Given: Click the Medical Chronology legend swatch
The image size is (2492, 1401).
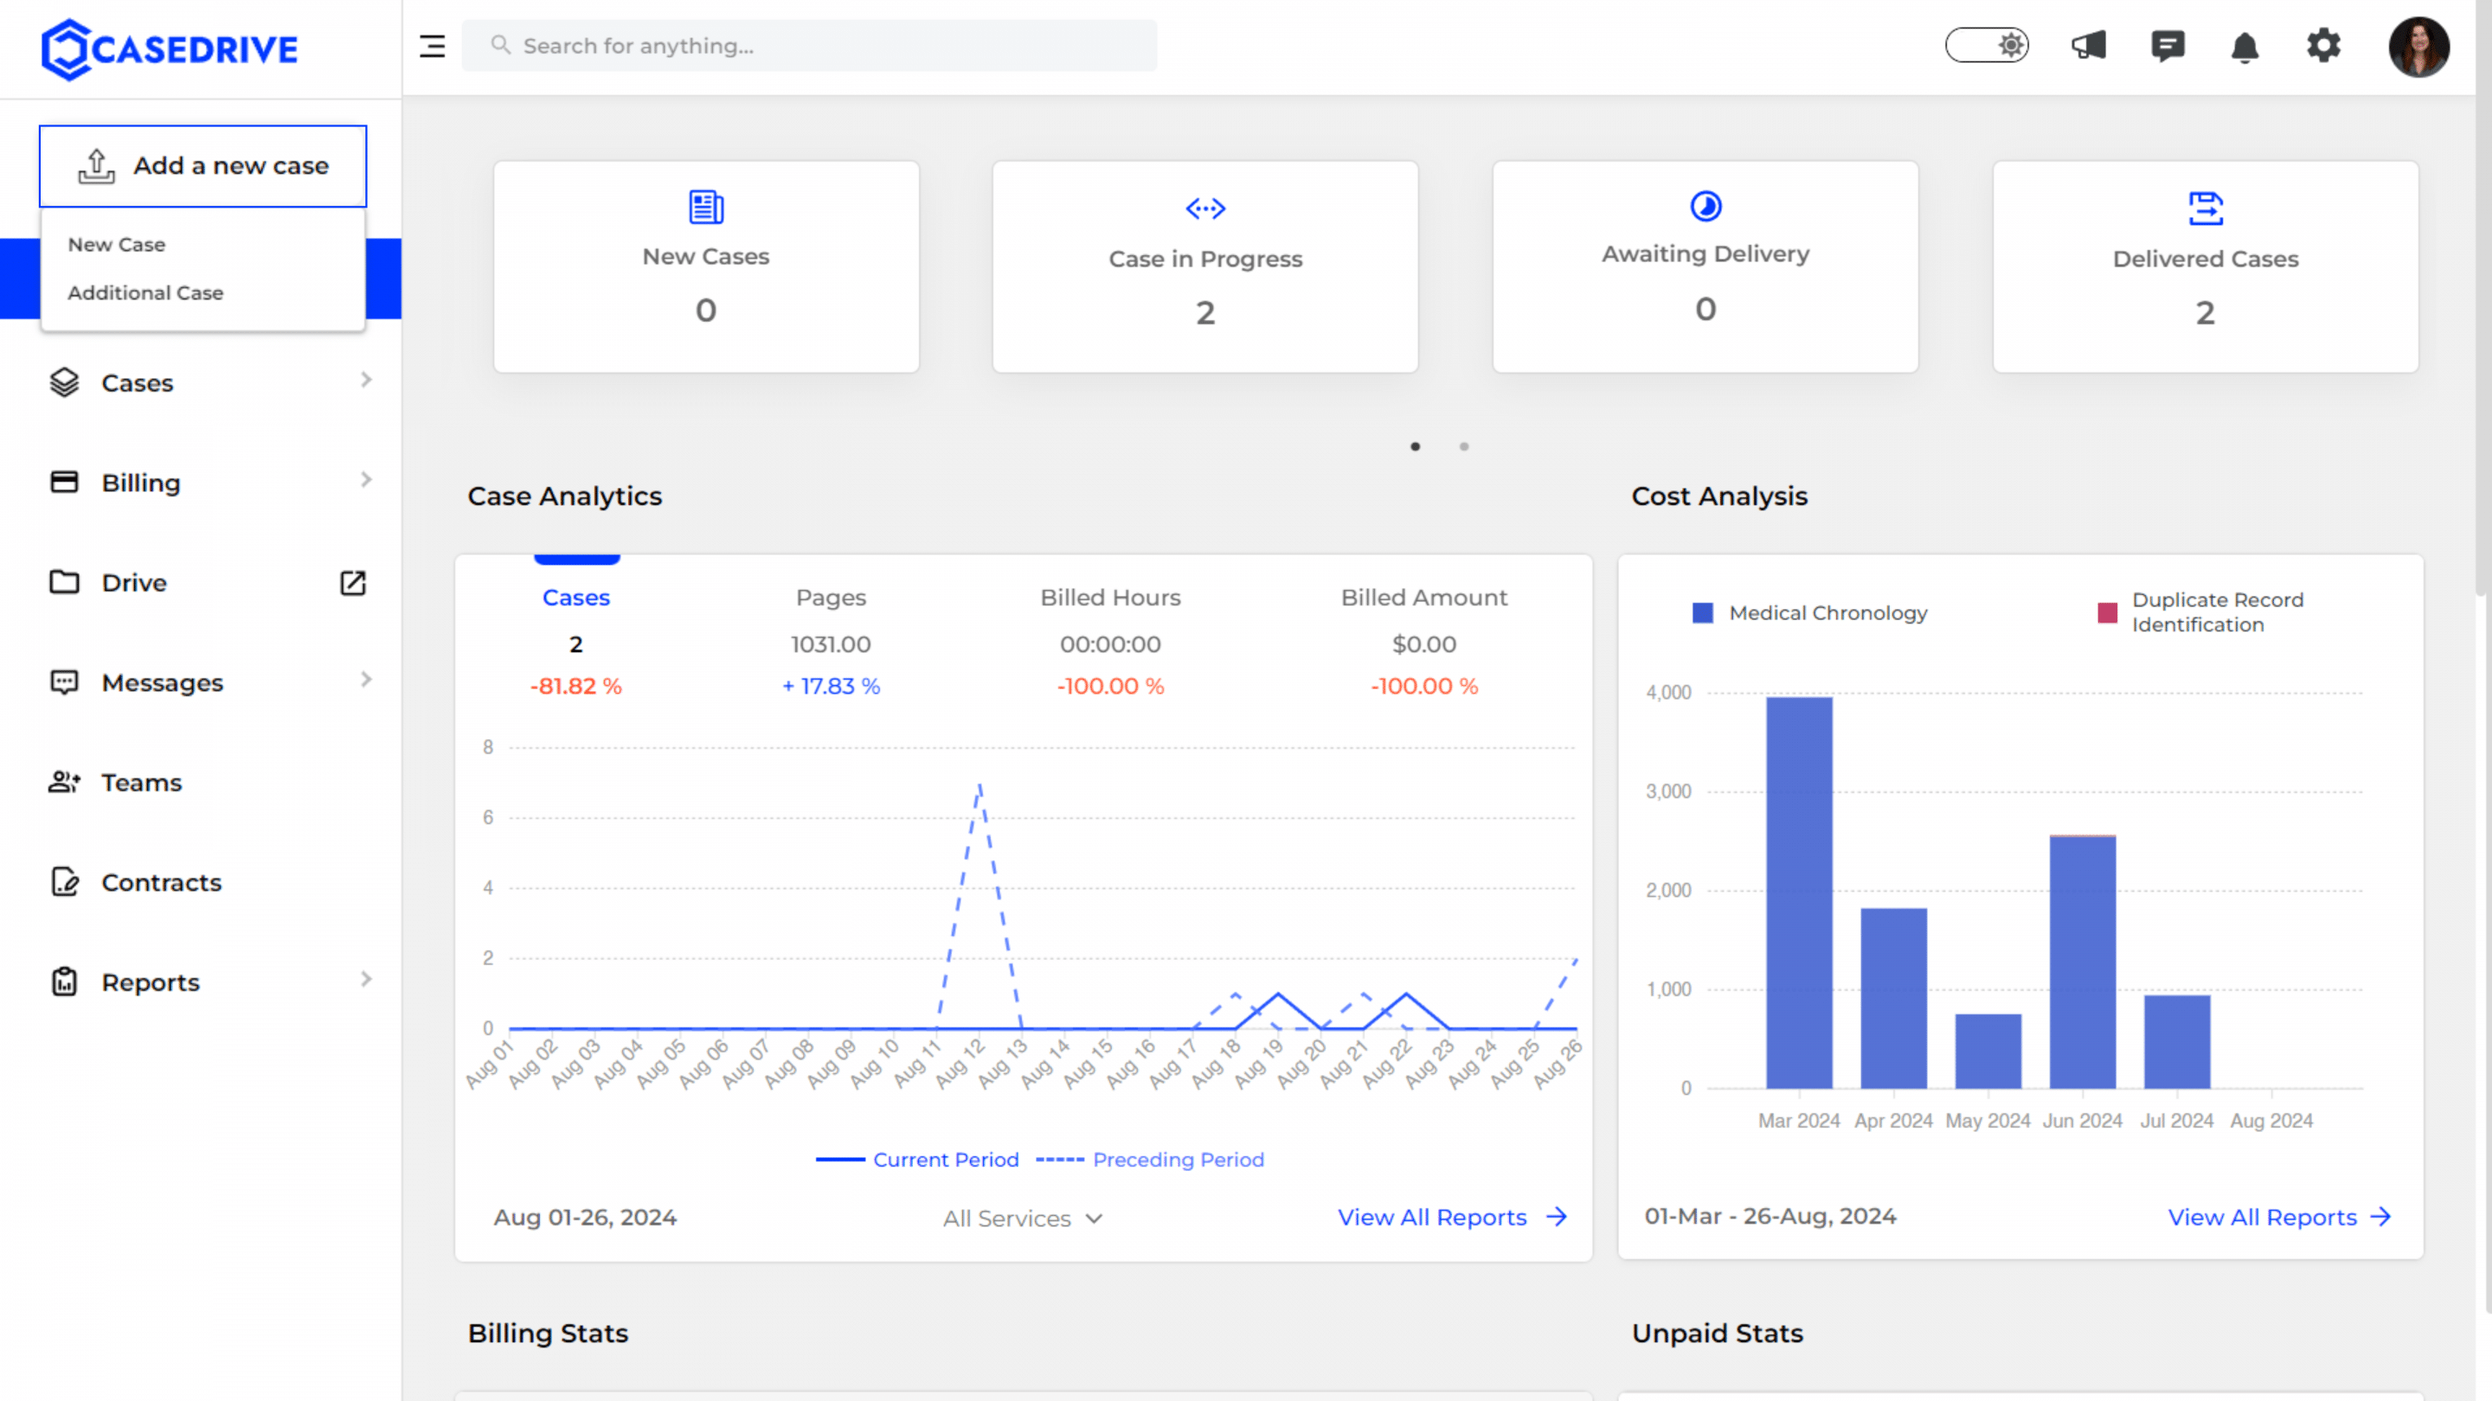Looking at the screenshot, I should point(1703,613).
